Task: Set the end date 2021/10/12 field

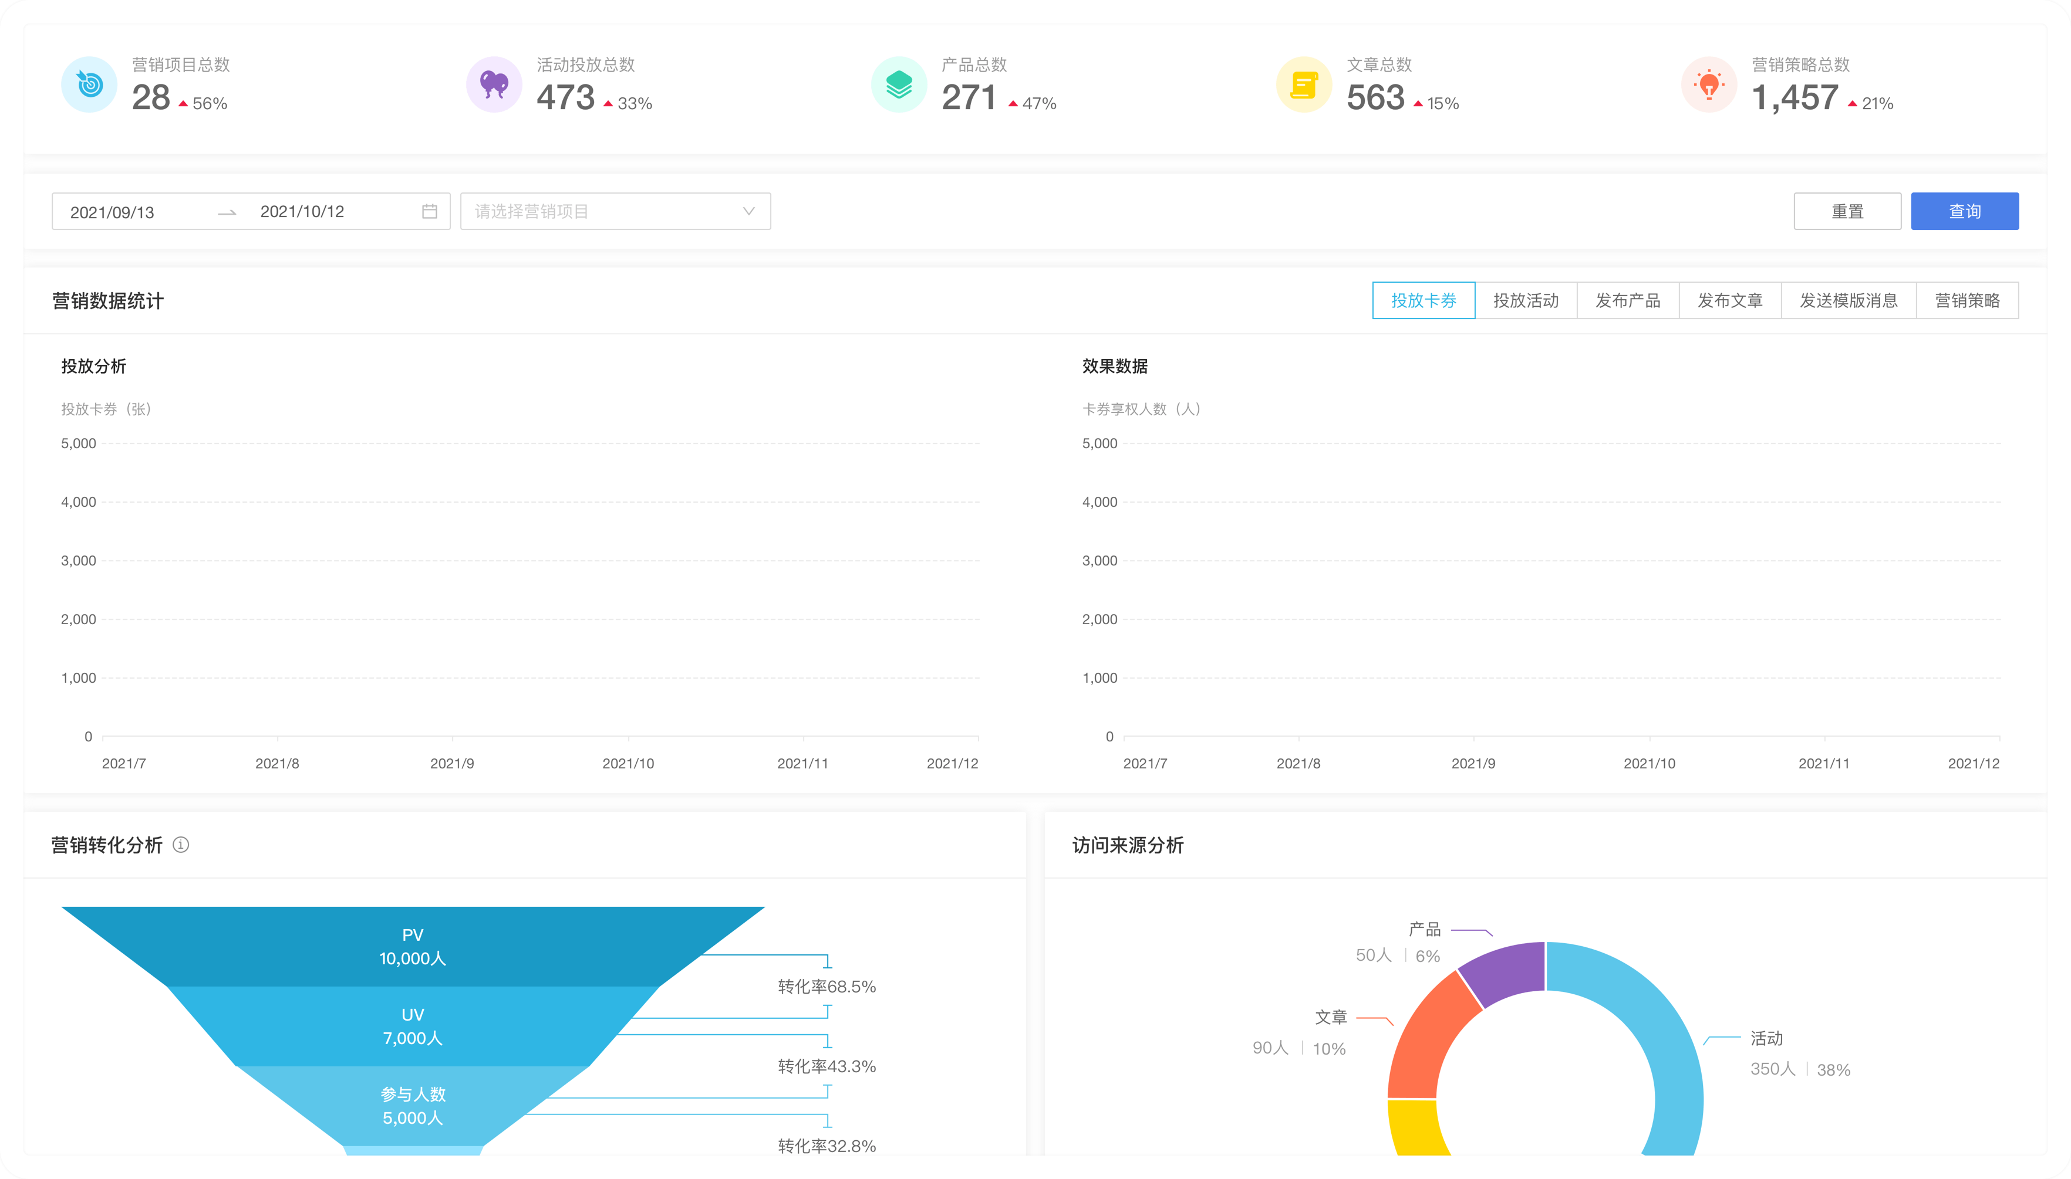Action: click(302, 211)
